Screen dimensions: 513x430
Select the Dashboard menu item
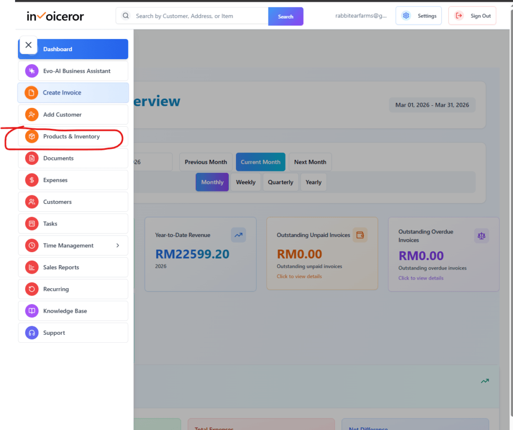(58, 49)
